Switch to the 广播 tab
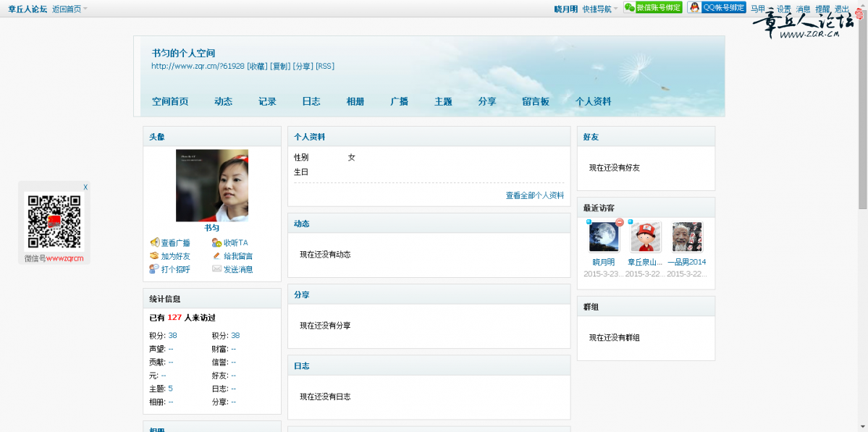Screen dimensions: 868x432 click(x=399, y=101)
